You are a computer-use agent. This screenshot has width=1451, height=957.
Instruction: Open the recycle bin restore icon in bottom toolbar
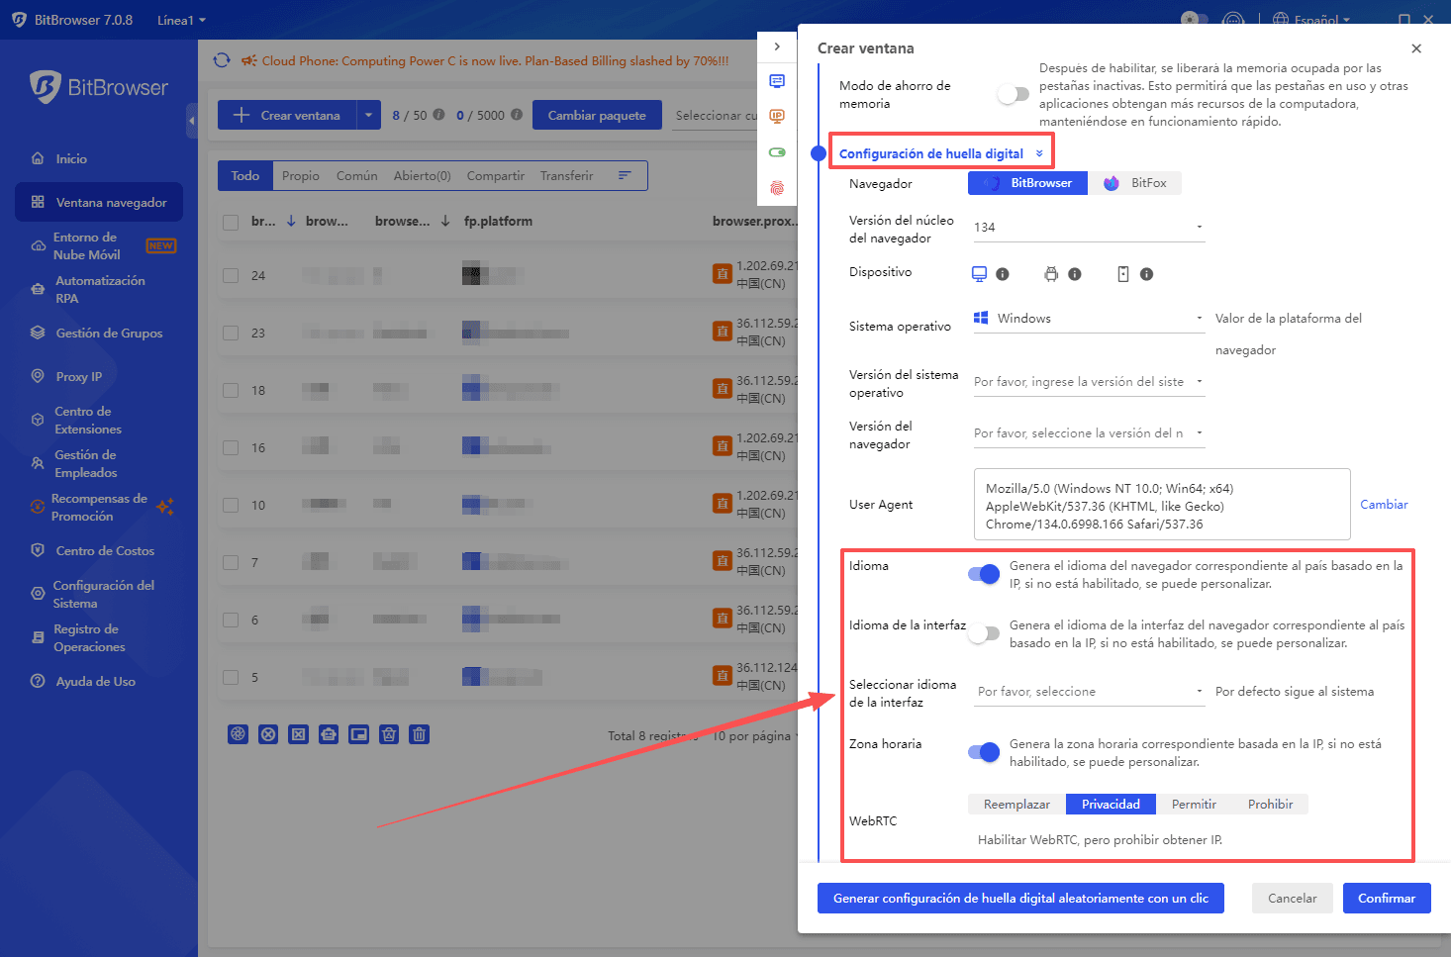[388, 733]
